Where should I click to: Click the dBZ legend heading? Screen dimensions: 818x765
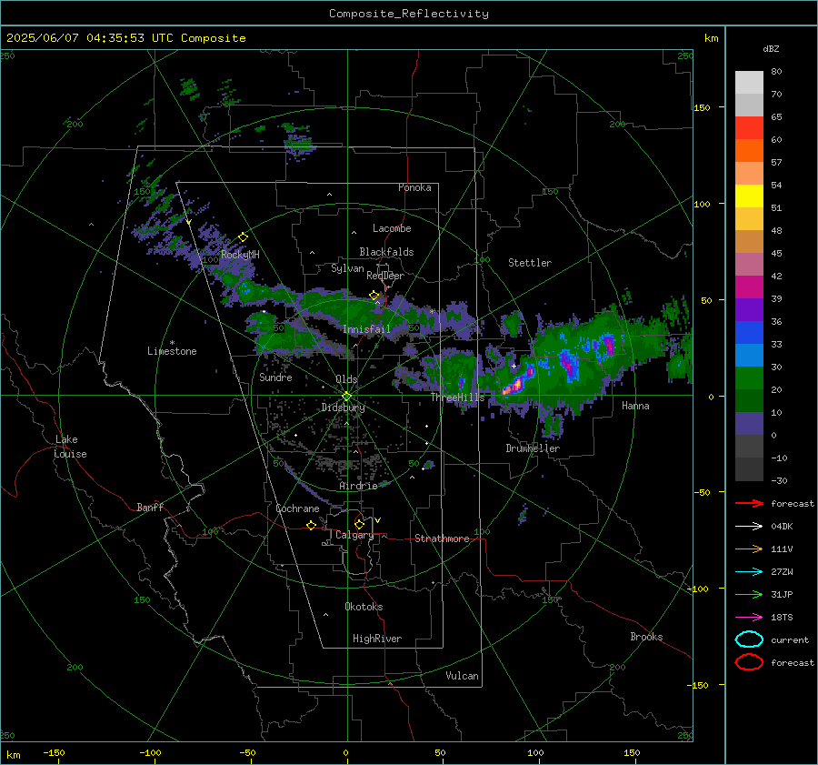[x=771, y=48]
